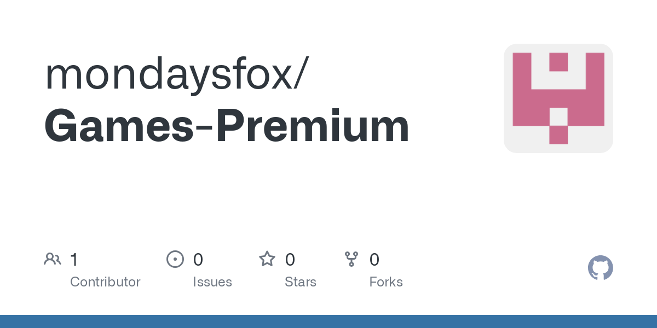Click the Contributor label
The image size is (657, 328).
(x=105, y=282)
